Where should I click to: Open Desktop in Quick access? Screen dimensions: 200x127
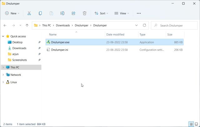(x=17, y=42)
